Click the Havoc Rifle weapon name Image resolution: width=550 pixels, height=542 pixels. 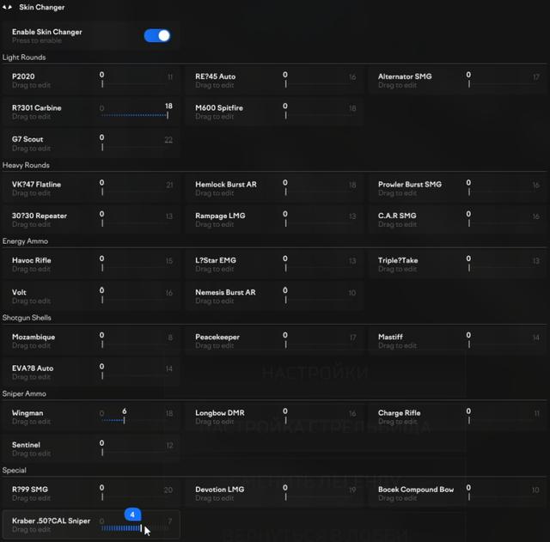(31, 260)
